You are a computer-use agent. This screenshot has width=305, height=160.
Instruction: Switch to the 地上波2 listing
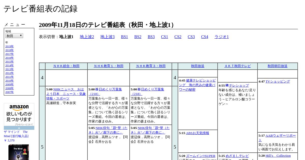pos(87,37)
